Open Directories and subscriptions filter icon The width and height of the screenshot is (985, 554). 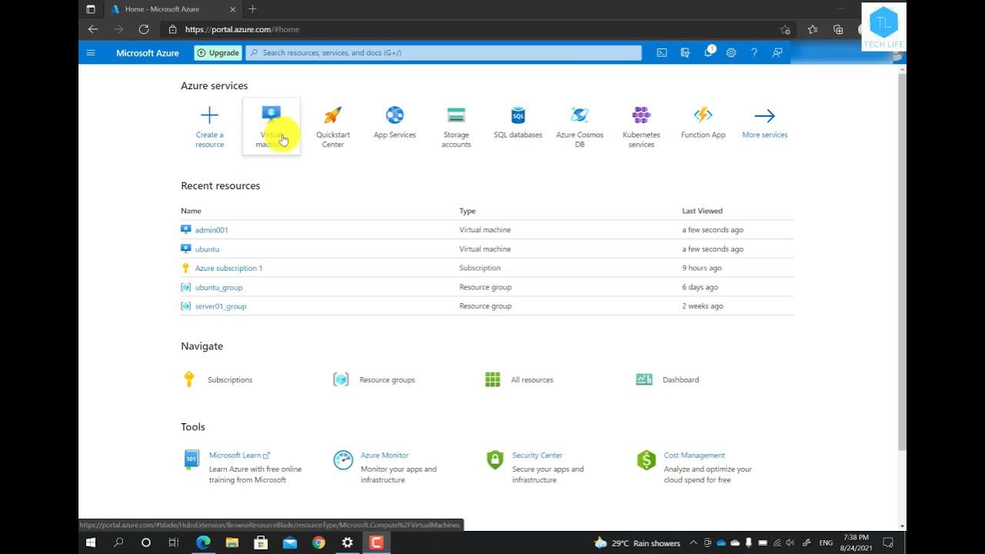click(x=685, y=53)
